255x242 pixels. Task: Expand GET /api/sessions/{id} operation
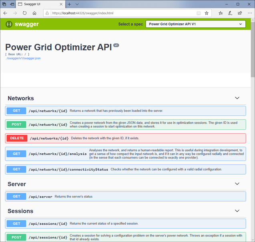125,224
